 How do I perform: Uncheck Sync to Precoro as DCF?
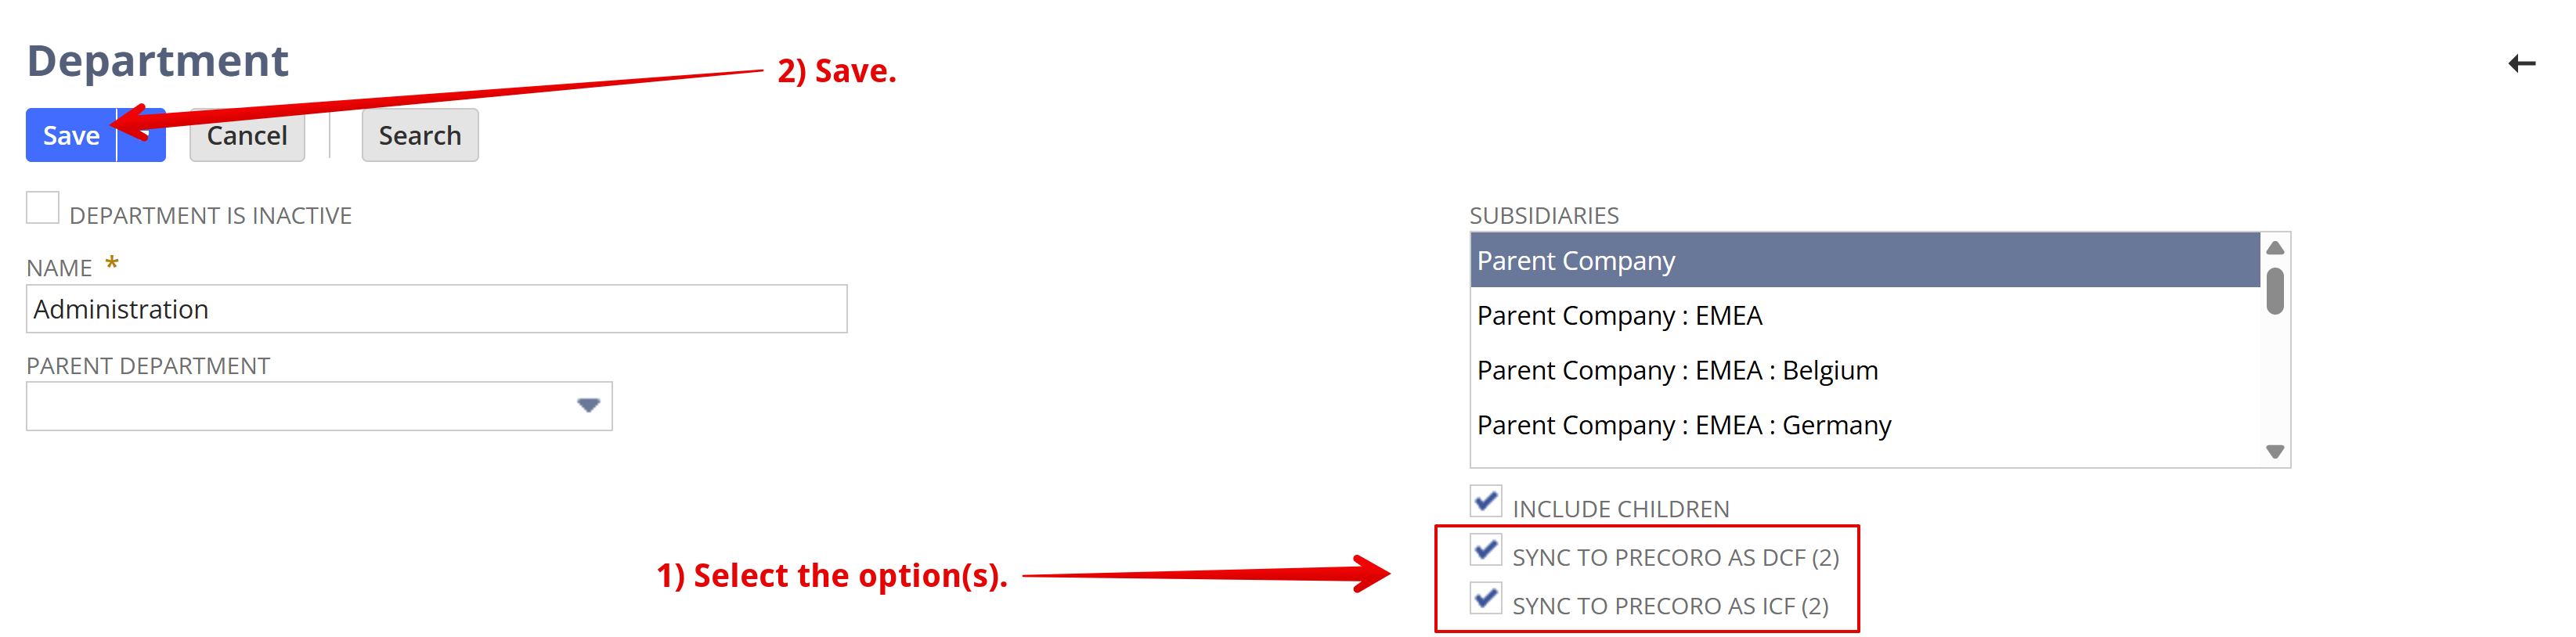1485,550
